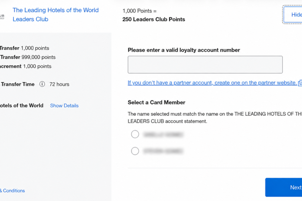Open The Leading Hotels of the World Leaders Club link
This screenshot has height=201, width=302.
(x=56, y=15)
